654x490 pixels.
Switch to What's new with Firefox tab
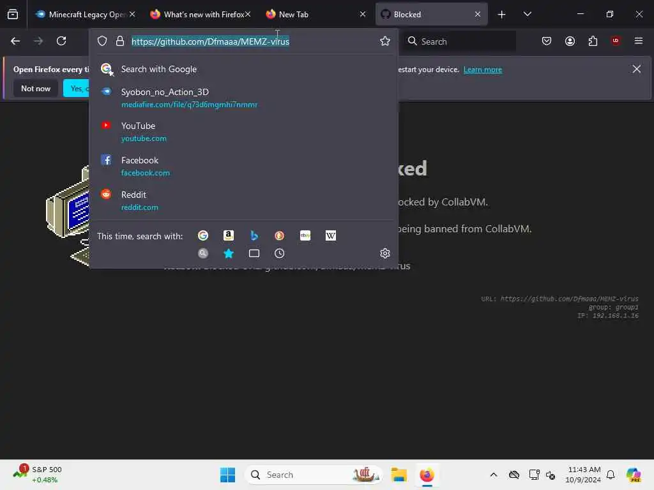click(200, 14)
